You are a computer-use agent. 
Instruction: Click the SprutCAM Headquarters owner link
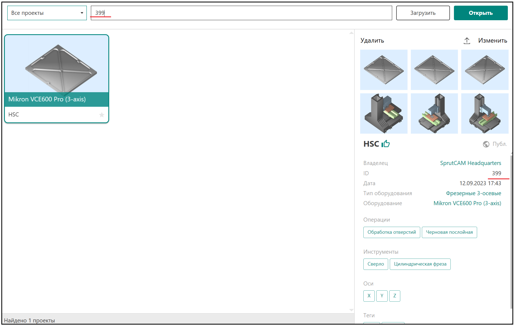(x=470, y=163)
